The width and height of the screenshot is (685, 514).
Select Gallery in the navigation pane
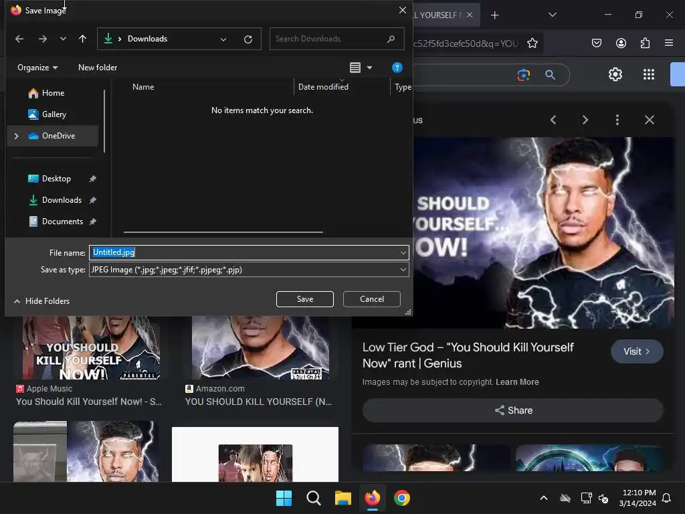coord(52,114)
